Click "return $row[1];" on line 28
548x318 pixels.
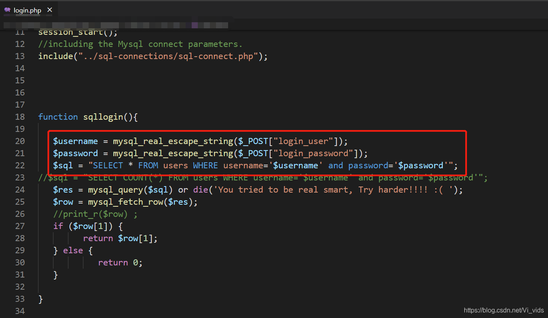[x=121, y=238]
